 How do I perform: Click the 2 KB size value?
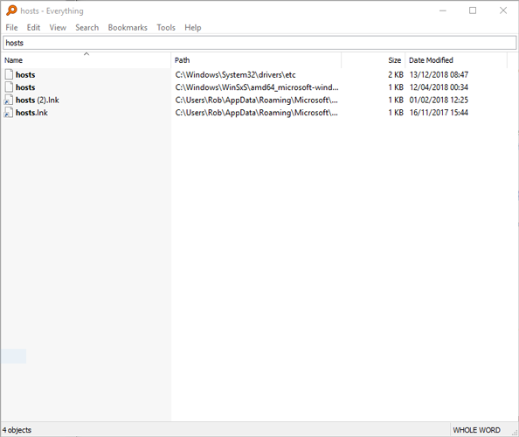396,75
